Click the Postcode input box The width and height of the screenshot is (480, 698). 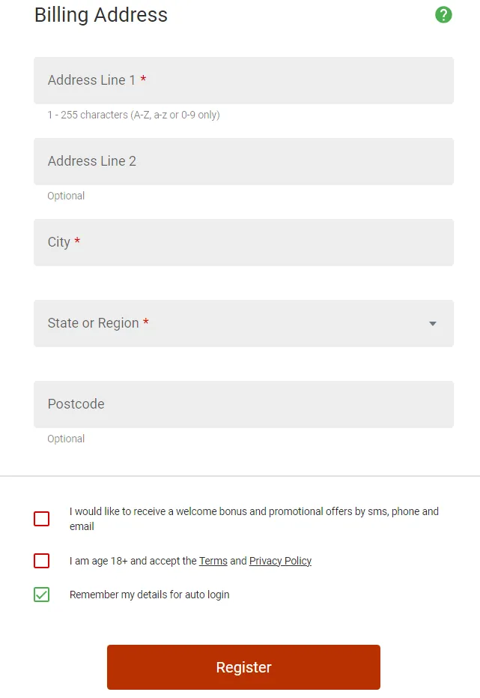(x=243, y=404)
